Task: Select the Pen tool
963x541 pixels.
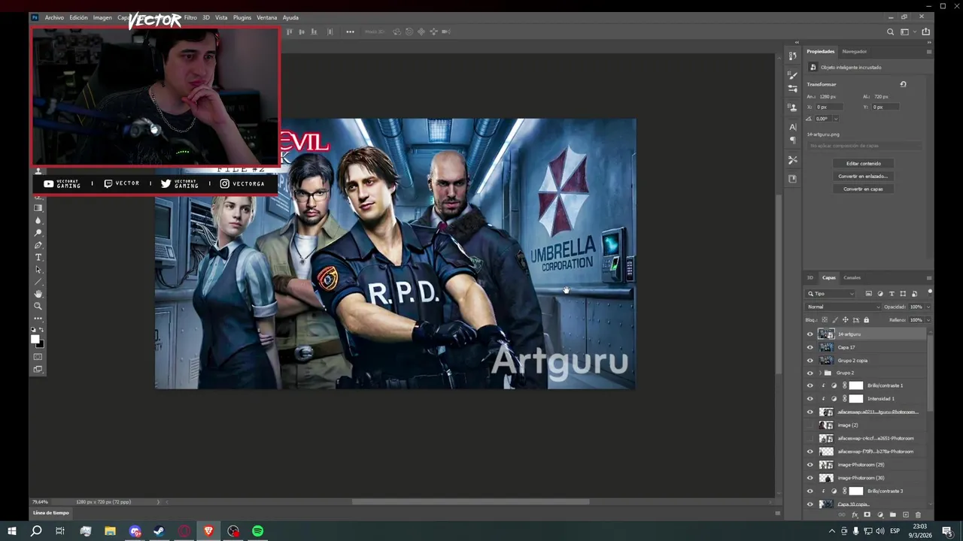Action: [x=38, y=245]
